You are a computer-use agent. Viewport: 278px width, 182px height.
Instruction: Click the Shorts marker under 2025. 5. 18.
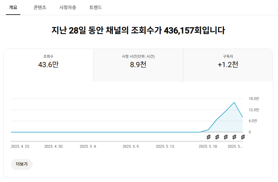pyautogui.click(x=209, y=137)
